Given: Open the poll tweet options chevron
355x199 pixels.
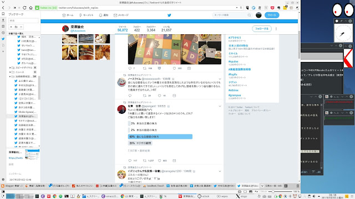Looking at the screenshot, I should point(220,106).
